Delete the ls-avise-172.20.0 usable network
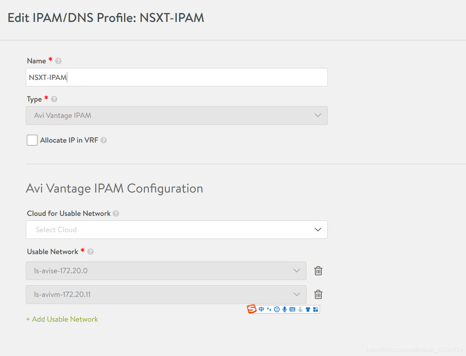466x356 pixels. [x=318, y=271]
